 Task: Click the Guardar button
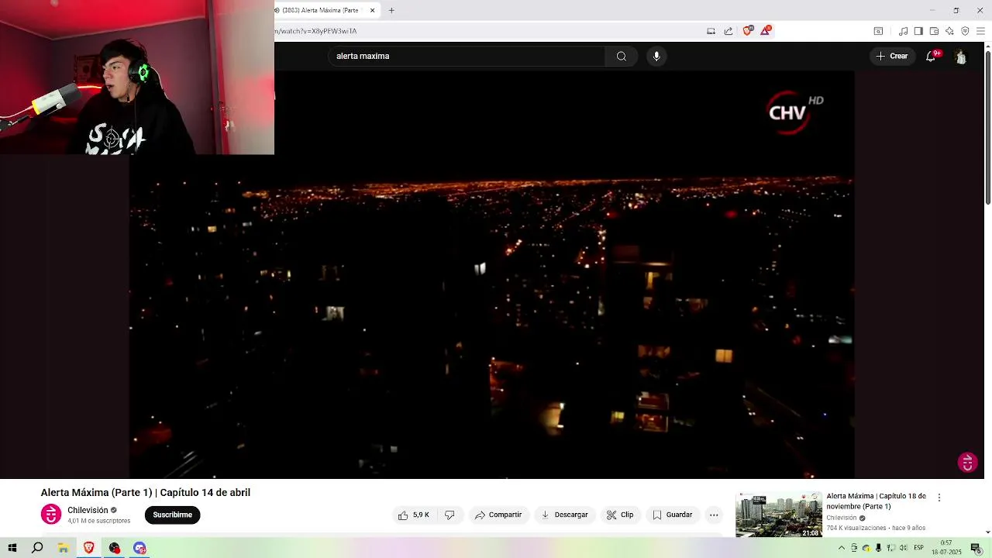point(672,515)
